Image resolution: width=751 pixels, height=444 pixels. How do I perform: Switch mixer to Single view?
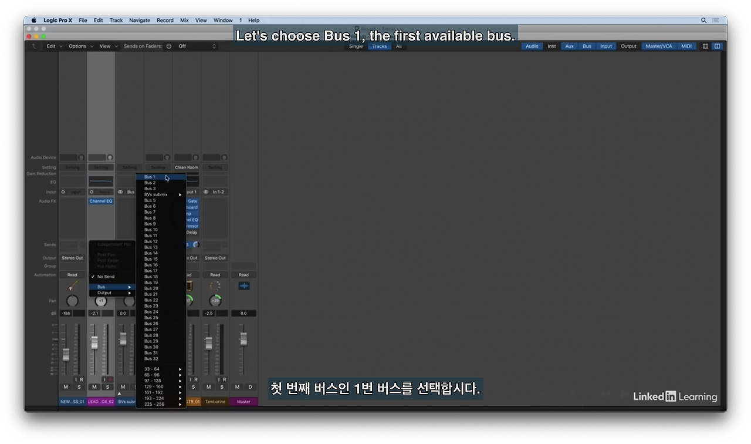[x=356, y=46]
